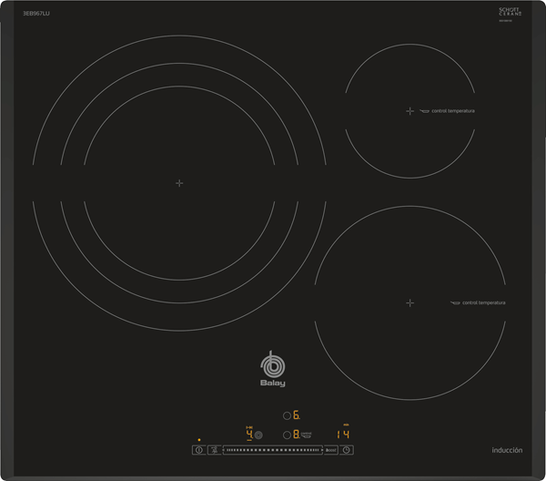Viewport: 546px width, 481px height.
Task: Click the Schott Ceran logo
Action: pos(510,12)
